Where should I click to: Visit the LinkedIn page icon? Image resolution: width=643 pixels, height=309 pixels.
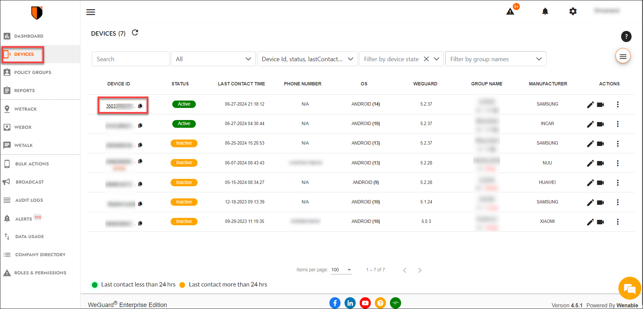[x=350, y=303]
